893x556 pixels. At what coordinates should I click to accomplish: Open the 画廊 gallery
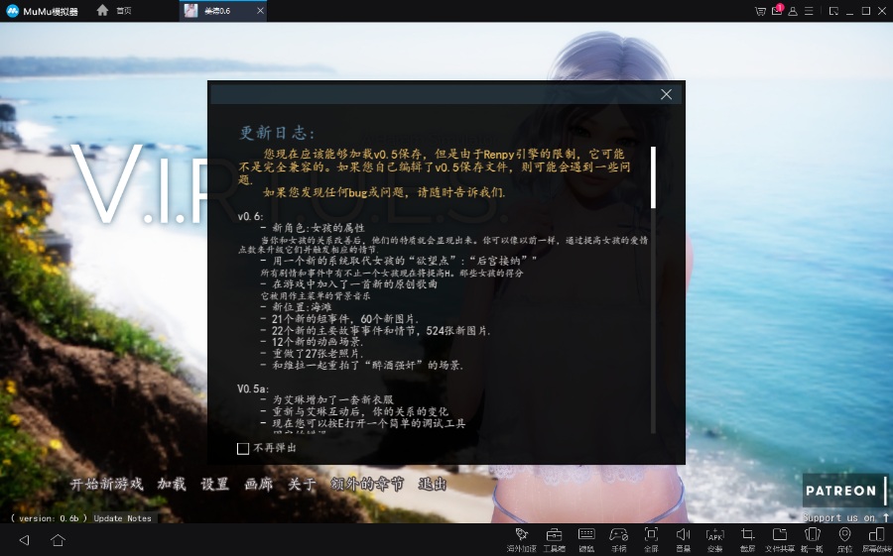[259, 485]
